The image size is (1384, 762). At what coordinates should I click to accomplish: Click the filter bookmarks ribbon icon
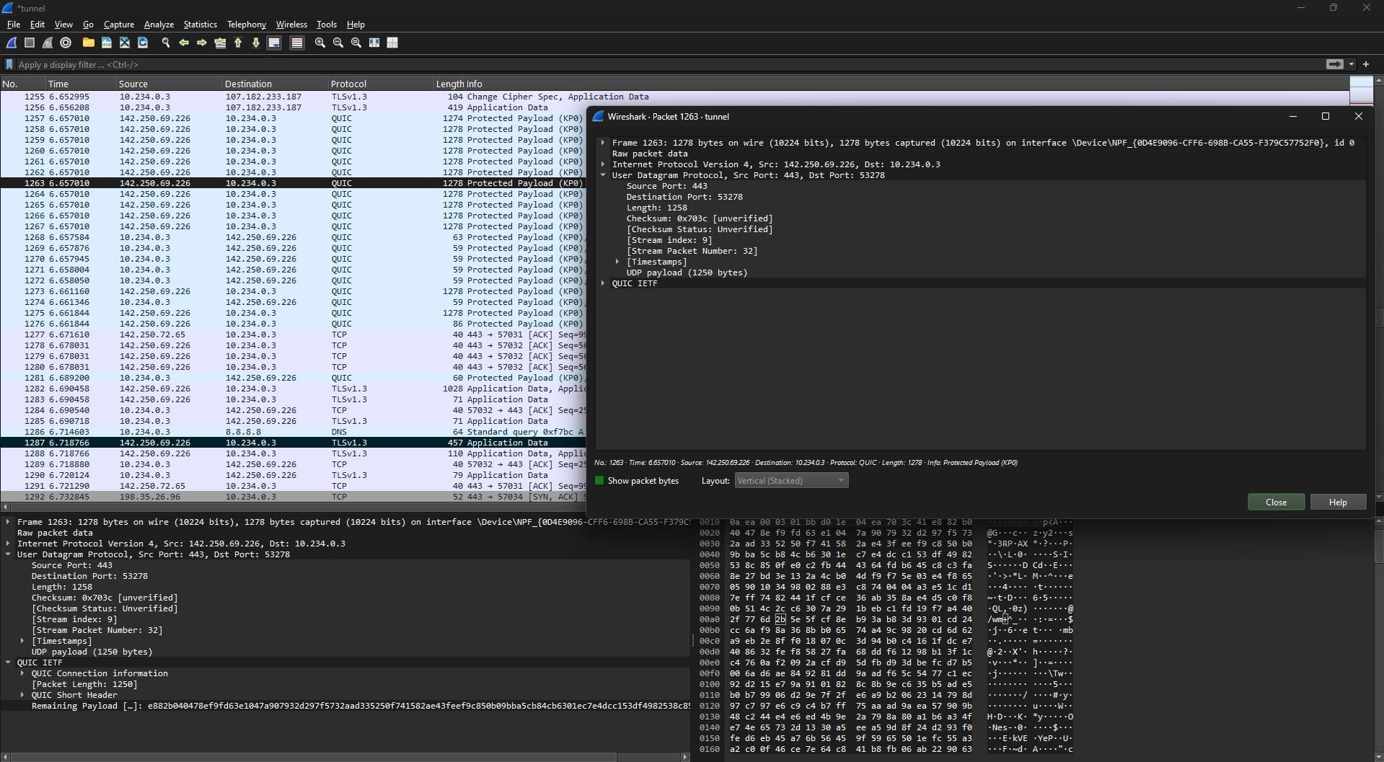coord(9,64)
